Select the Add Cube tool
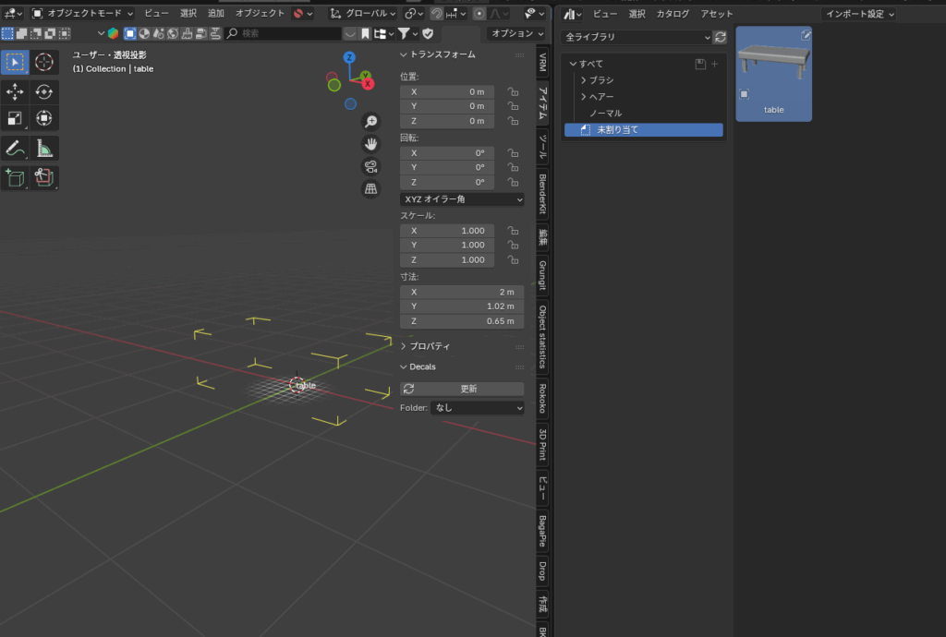This screenshot has width=946, height=637. pos(15,177)
